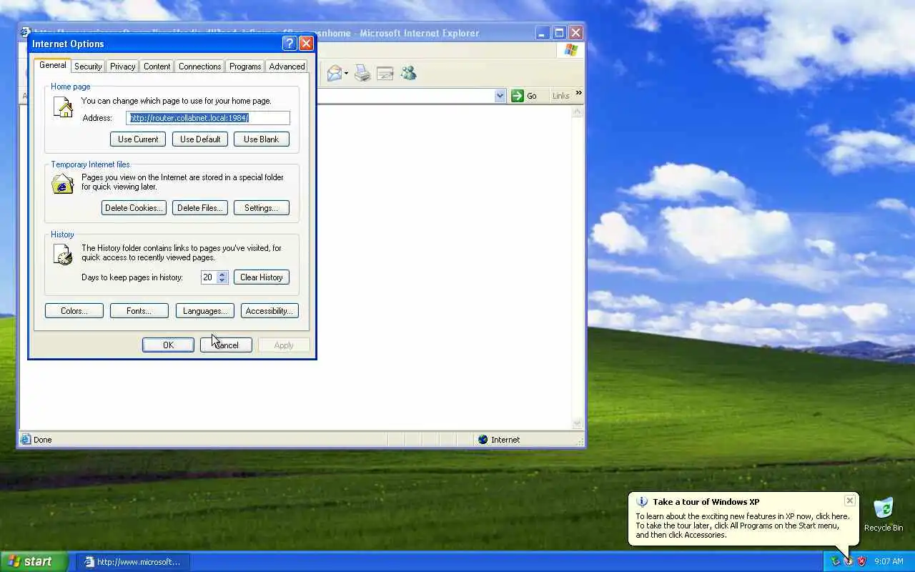This screenshot has height=572, width=915.
Task: Click Delete Files button
Action: point(199,208)
